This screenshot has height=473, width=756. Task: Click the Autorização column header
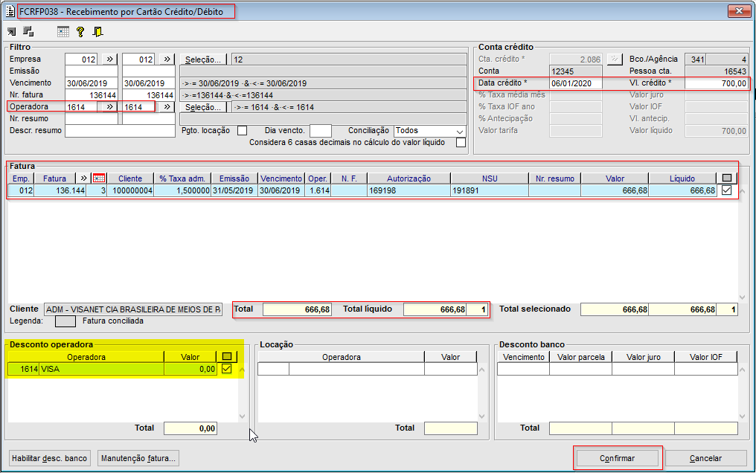click(409, 178)
